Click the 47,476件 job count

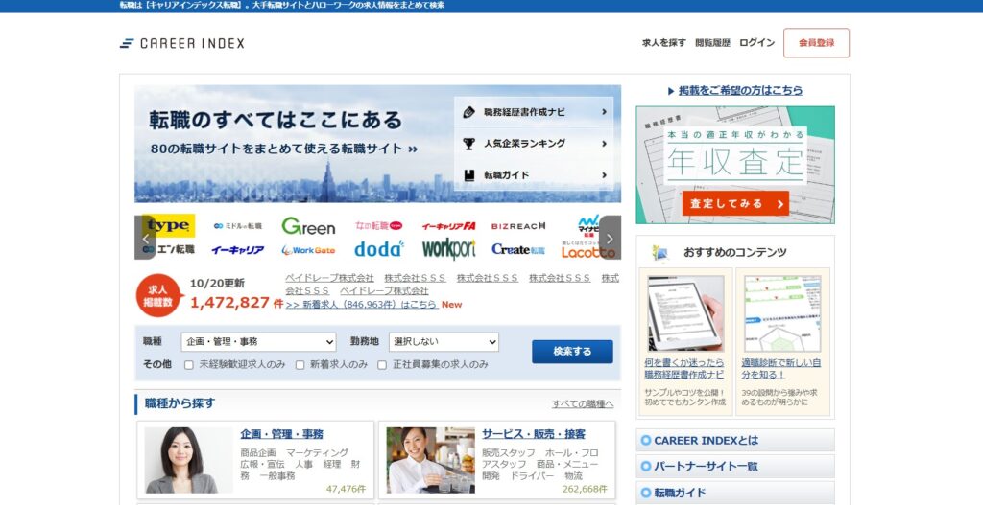click(346, 489)
